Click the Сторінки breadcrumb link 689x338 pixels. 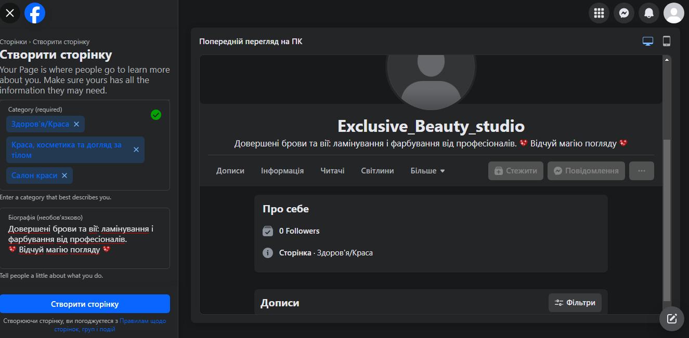tap(14, 42)
